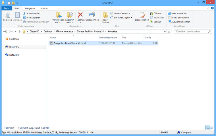
Task: Click the Öffnen button
Action: click(x=155, y=13)
